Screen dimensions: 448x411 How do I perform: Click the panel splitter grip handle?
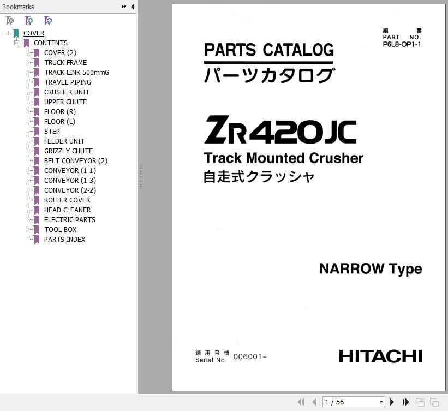click(x=140, y=176)
